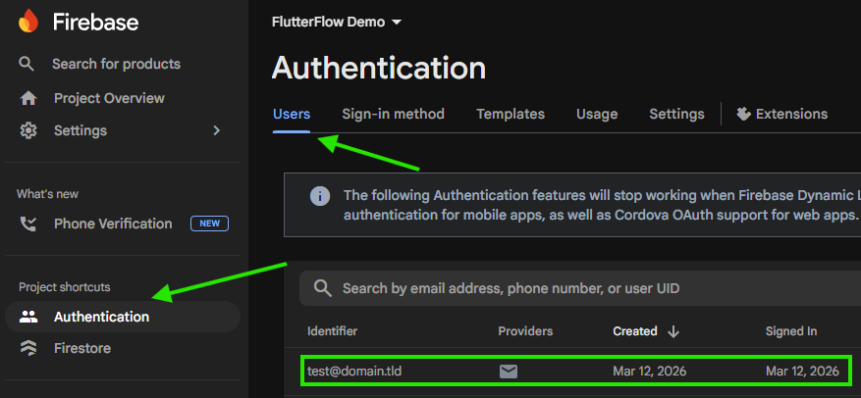The image size is (861, 398).
Task: Switch to the Users tab
Action: (x=292, y=114)
